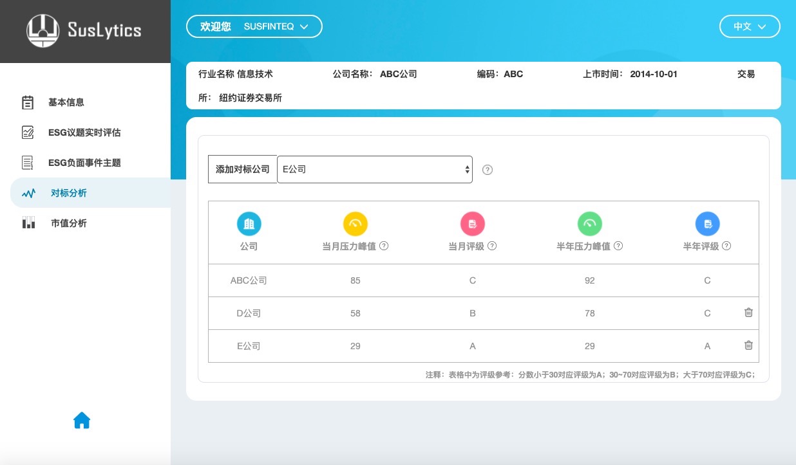Click help icon next to company dropdown
796x465 pixels.
pyautogui.click(x=488, y=170)
